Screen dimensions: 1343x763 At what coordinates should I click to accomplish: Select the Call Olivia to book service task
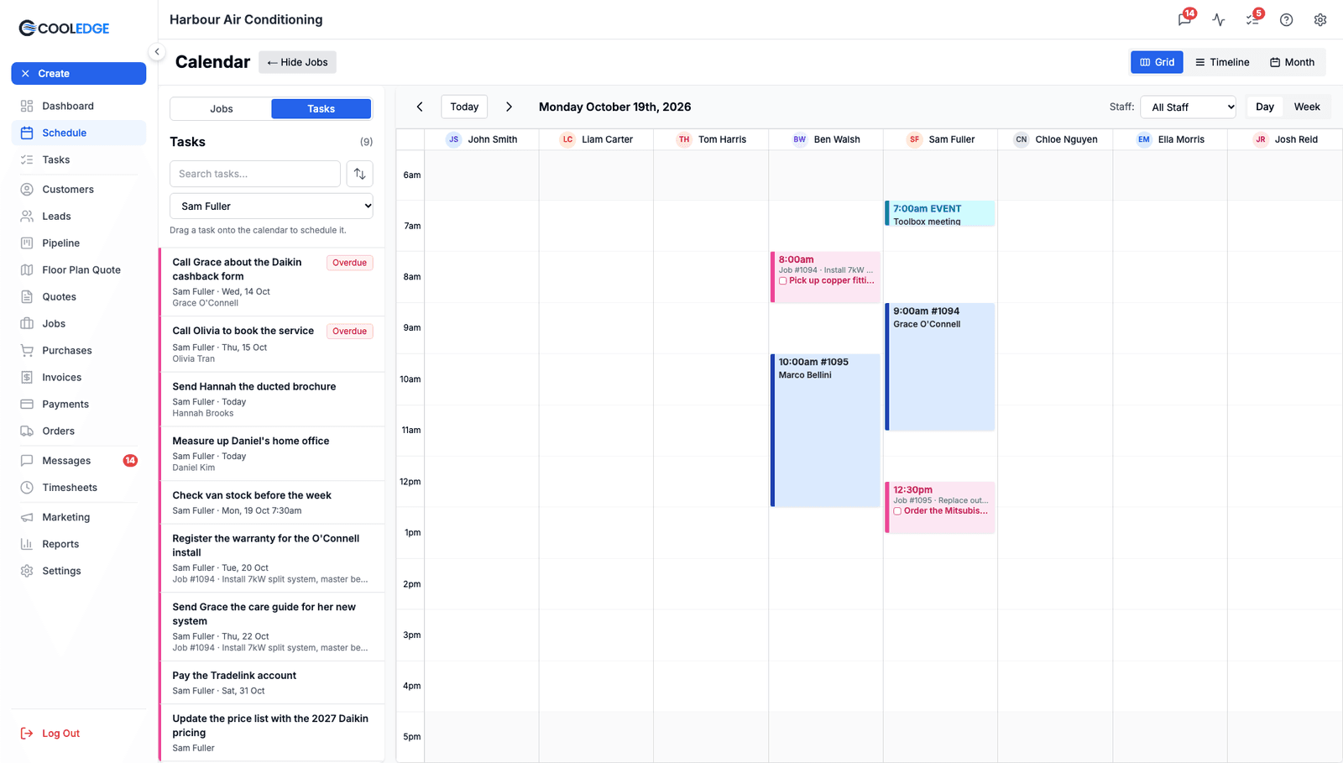[x=272, y=344]
